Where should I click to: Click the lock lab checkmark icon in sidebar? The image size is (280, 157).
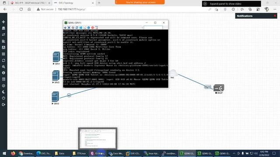(x=3, y=85)
